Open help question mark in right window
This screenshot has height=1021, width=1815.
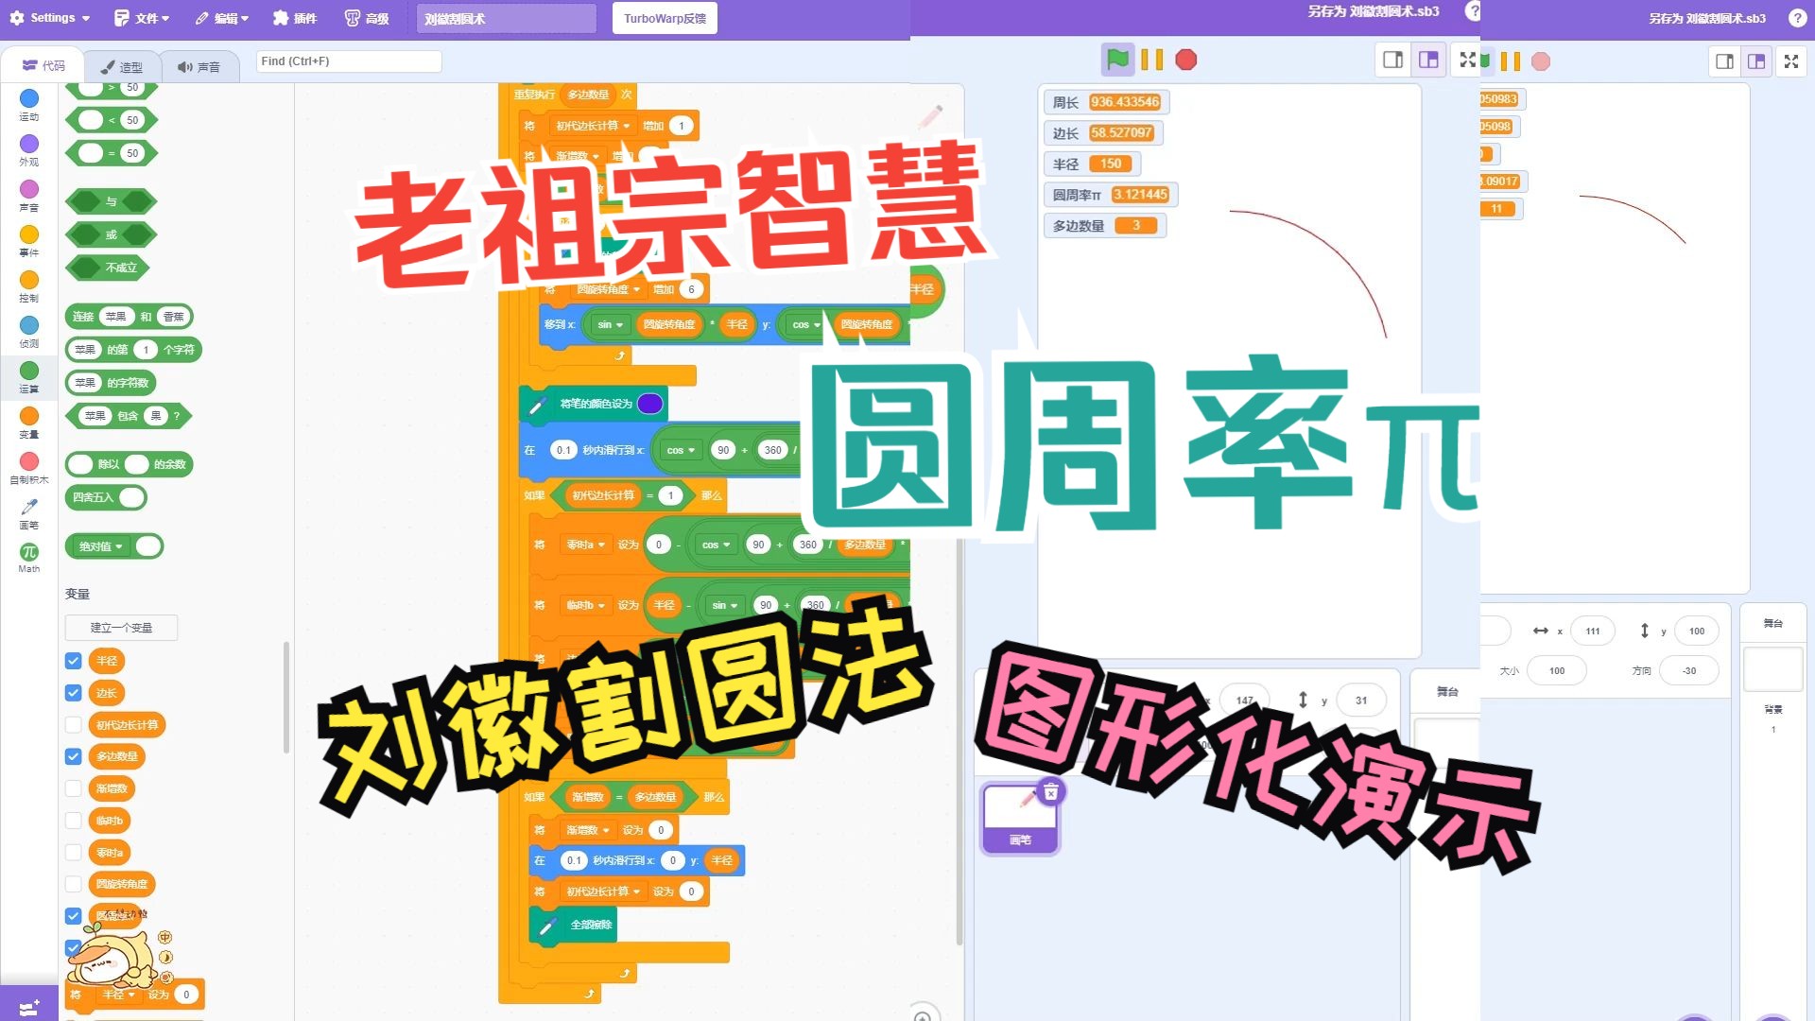(1797, 18)
